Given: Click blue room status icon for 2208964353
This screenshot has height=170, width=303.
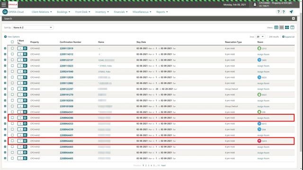Looking at the screenshot, I should tap(259, 124).
